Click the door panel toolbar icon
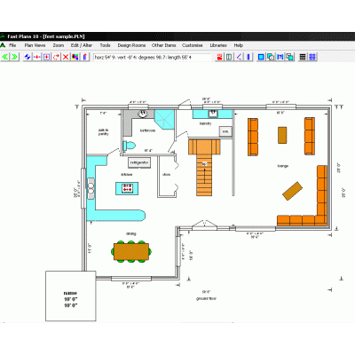The width and height of the screenshot is (355, 355). tap(229, 57)
